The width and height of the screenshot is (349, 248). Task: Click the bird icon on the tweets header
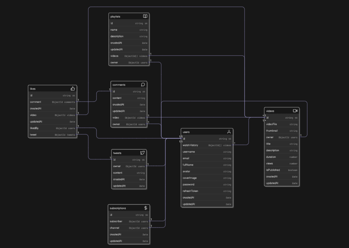pos(142,153)
